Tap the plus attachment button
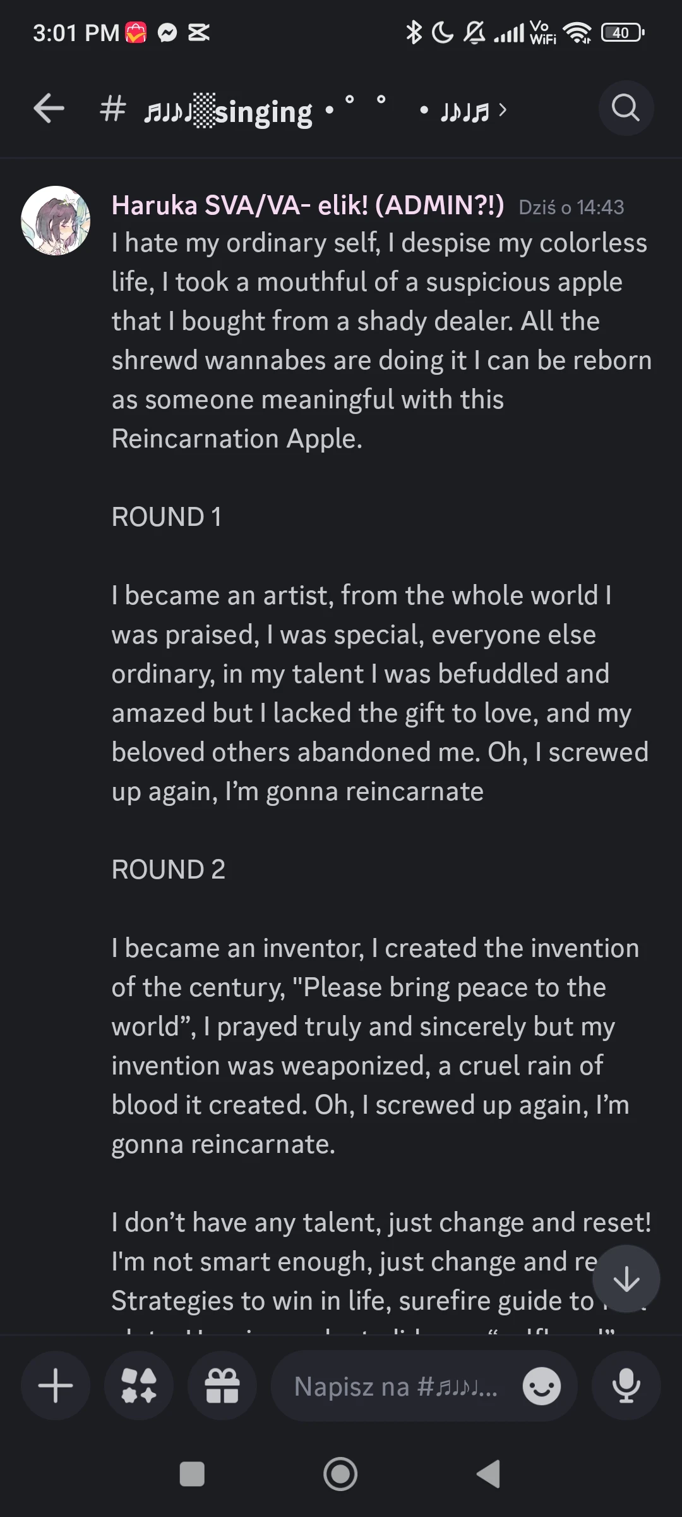 [56, 1386]
